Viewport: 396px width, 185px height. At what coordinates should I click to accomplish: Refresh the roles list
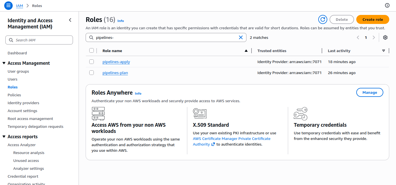323,19
